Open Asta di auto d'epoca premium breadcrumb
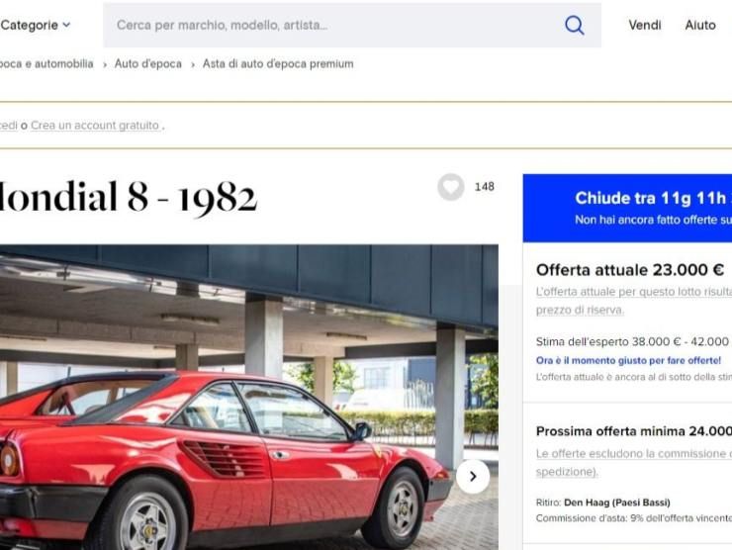 tap(278, 64)
